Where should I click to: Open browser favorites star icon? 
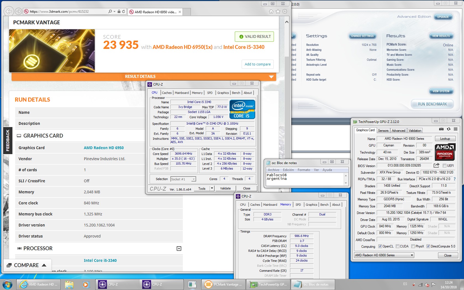coord(278,11)
